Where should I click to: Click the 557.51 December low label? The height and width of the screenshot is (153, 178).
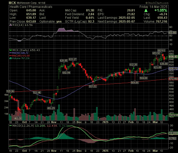(x=93, y=87)
